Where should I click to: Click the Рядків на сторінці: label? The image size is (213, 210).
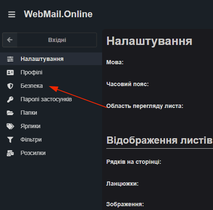pos(134,162)
